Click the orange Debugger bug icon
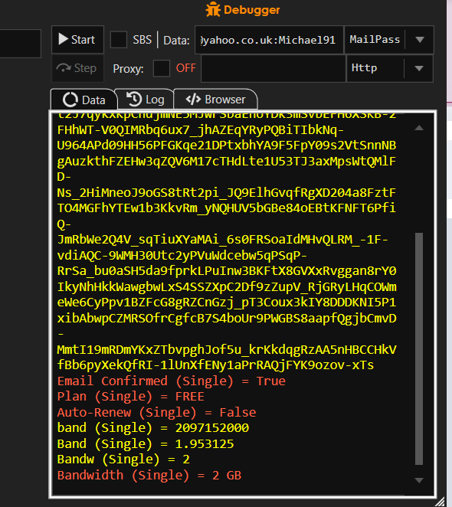452x507 pixels. tap(213, 10)
